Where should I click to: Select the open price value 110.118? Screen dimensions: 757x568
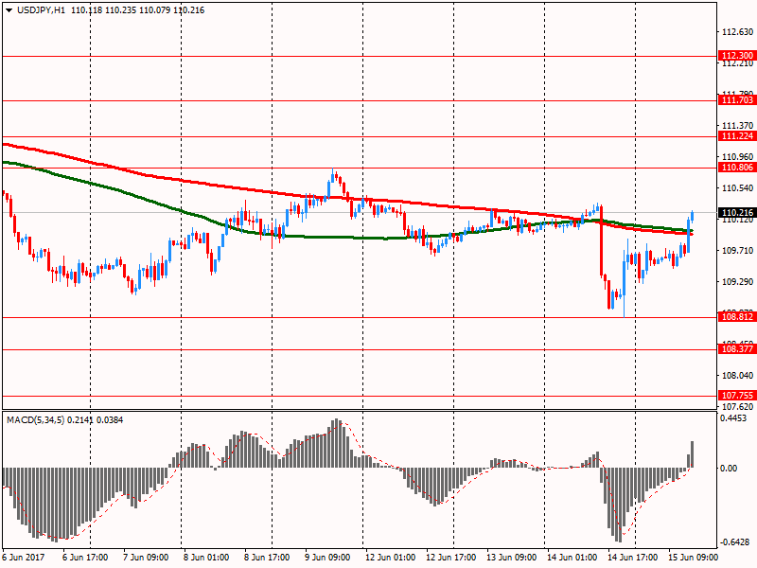86,10
